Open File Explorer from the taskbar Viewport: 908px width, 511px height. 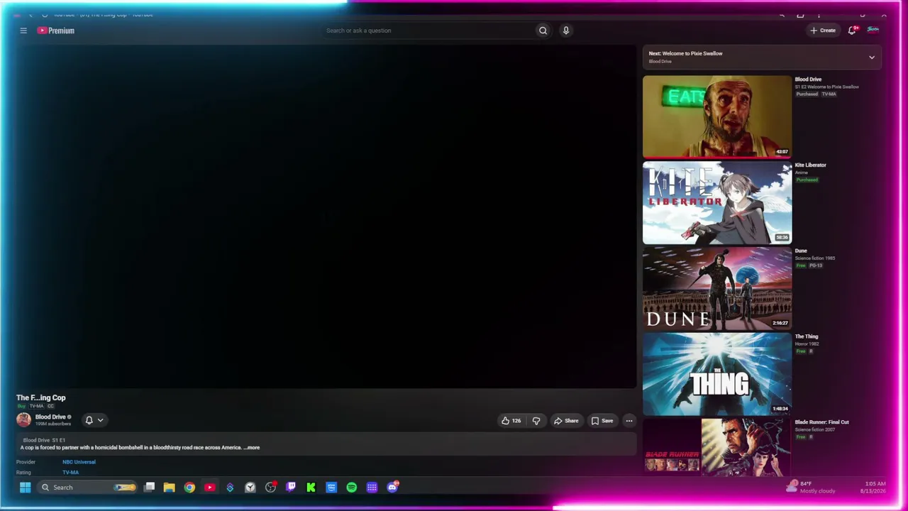click(169, 487)
